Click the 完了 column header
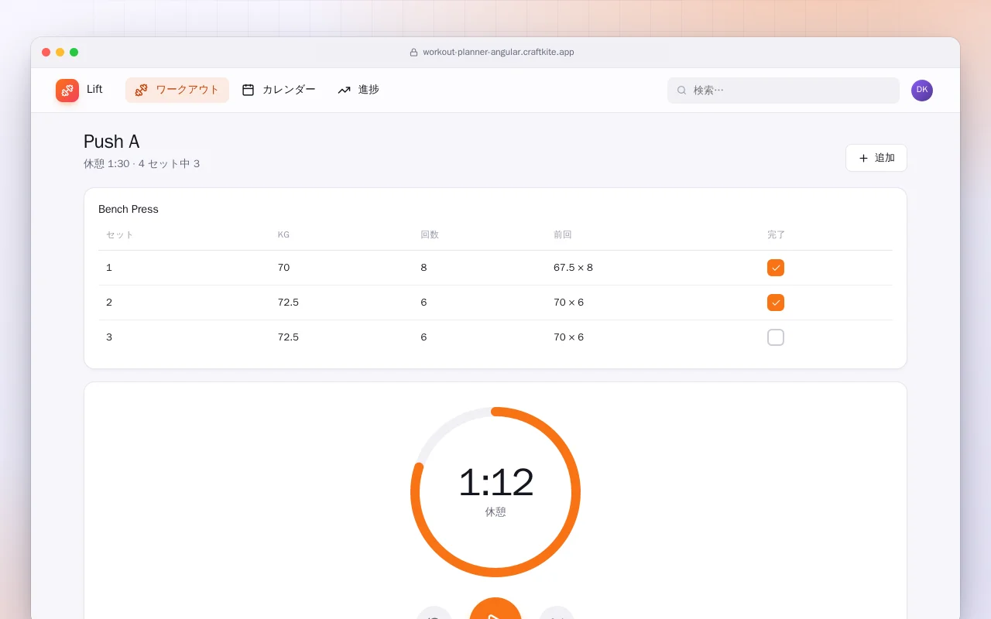991x619 pixels. (777, 234)
